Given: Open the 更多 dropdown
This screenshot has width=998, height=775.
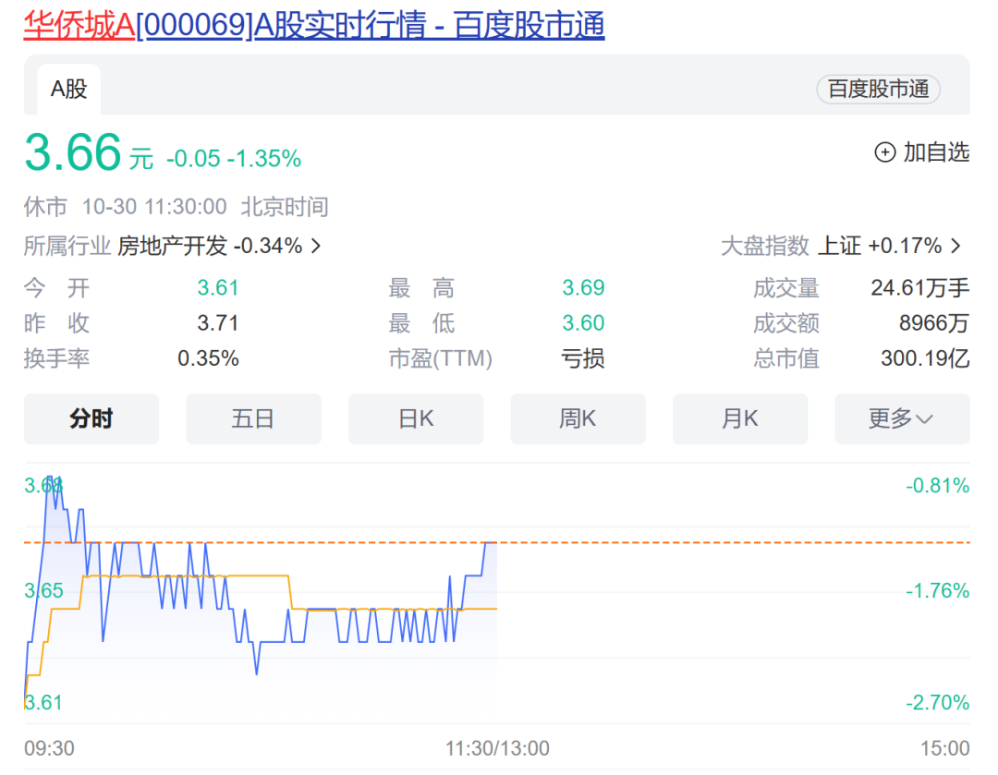Looking at the screenshot, I should click(x=903, y=418).
